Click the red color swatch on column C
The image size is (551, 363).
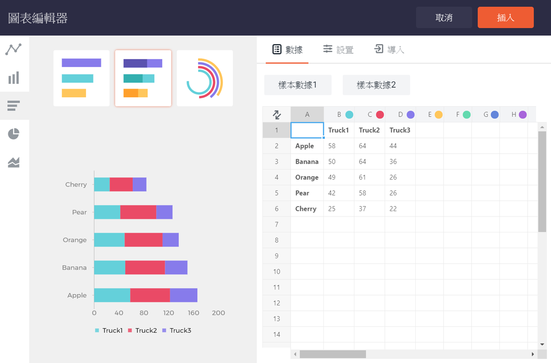[380, 115]
